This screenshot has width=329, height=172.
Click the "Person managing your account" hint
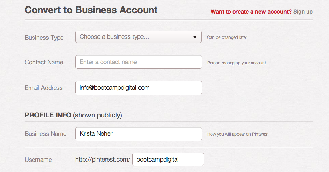click(x=236, y=63)
